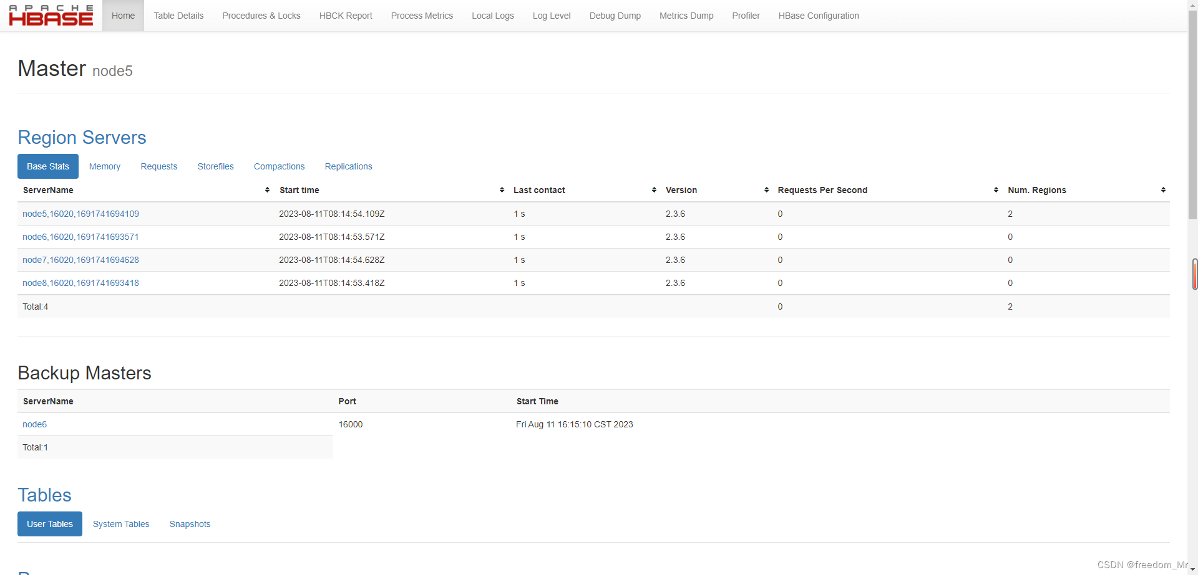Switch to the Requests tab
This screenshot has width=1198, height=575.
pos(159,166)
